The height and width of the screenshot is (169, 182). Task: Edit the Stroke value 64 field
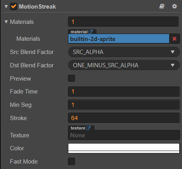(124, 118)
